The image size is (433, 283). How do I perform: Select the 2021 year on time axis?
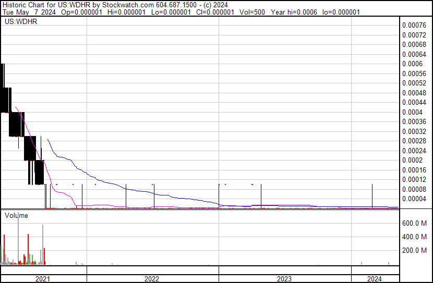click(43, 279)
